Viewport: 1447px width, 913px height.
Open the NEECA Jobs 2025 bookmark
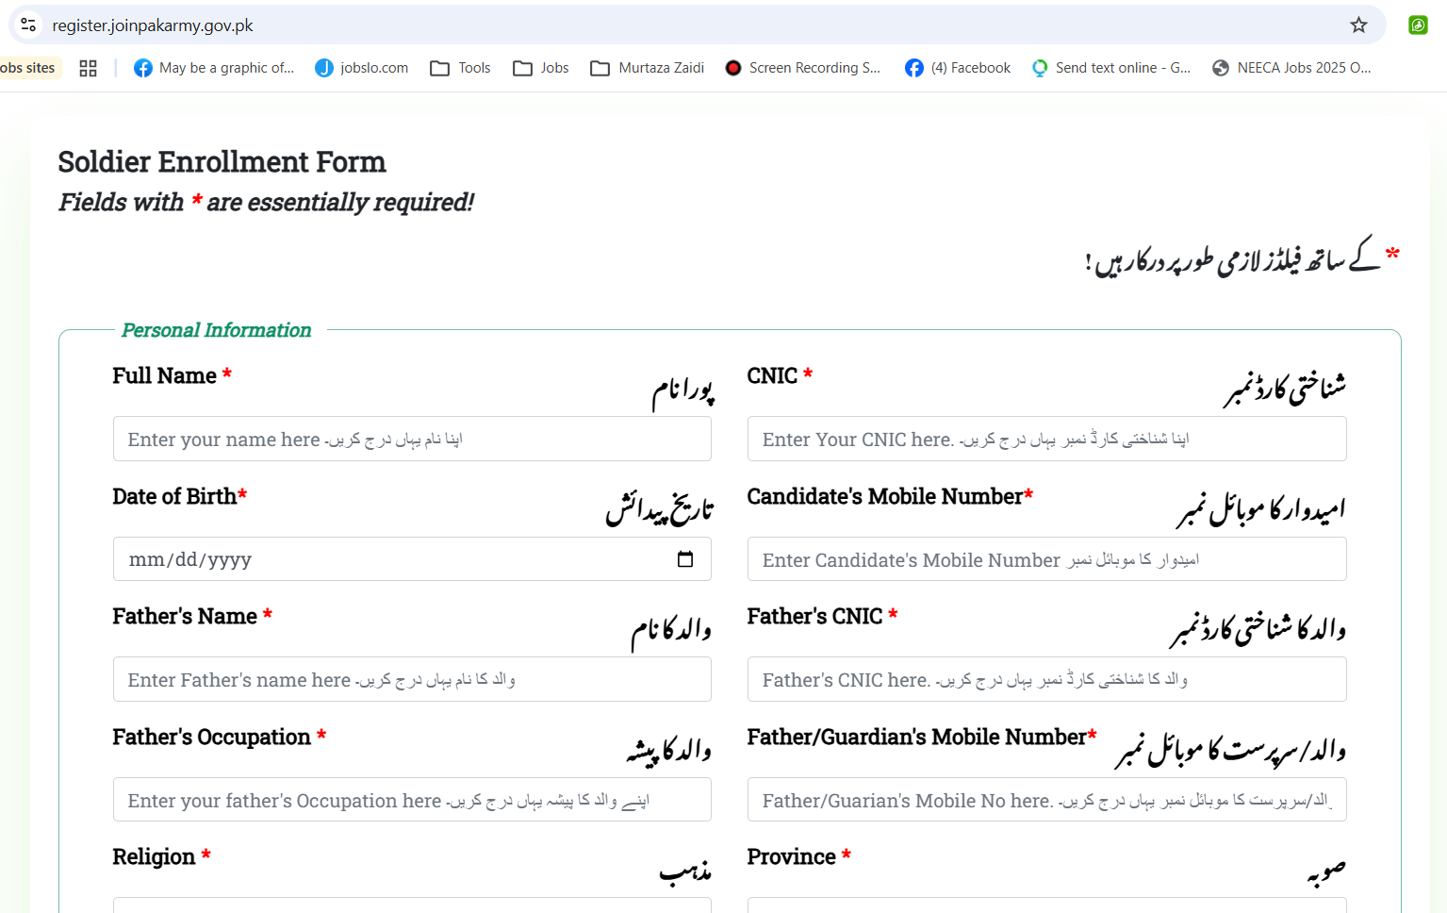tap(1292, 68)
